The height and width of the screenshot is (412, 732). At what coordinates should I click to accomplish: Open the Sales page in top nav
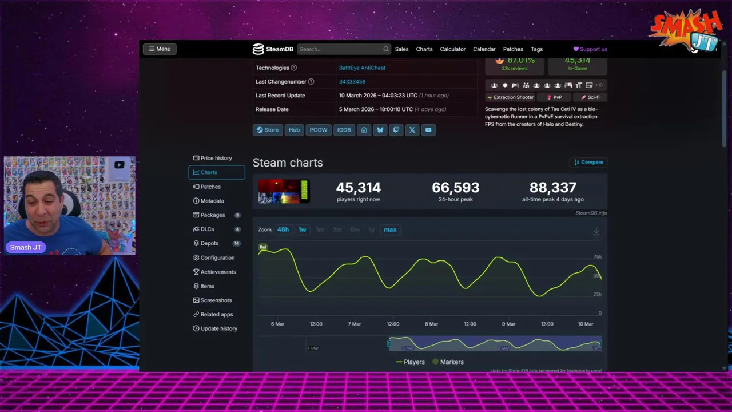pos(401,49)
